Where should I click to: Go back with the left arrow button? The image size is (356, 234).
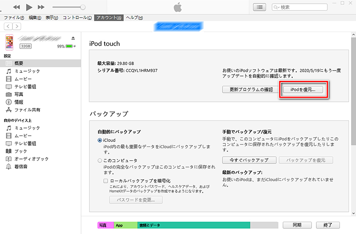(x=8, y=26)
